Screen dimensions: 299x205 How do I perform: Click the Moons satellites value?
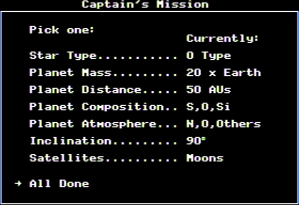[x=205, y=158]
